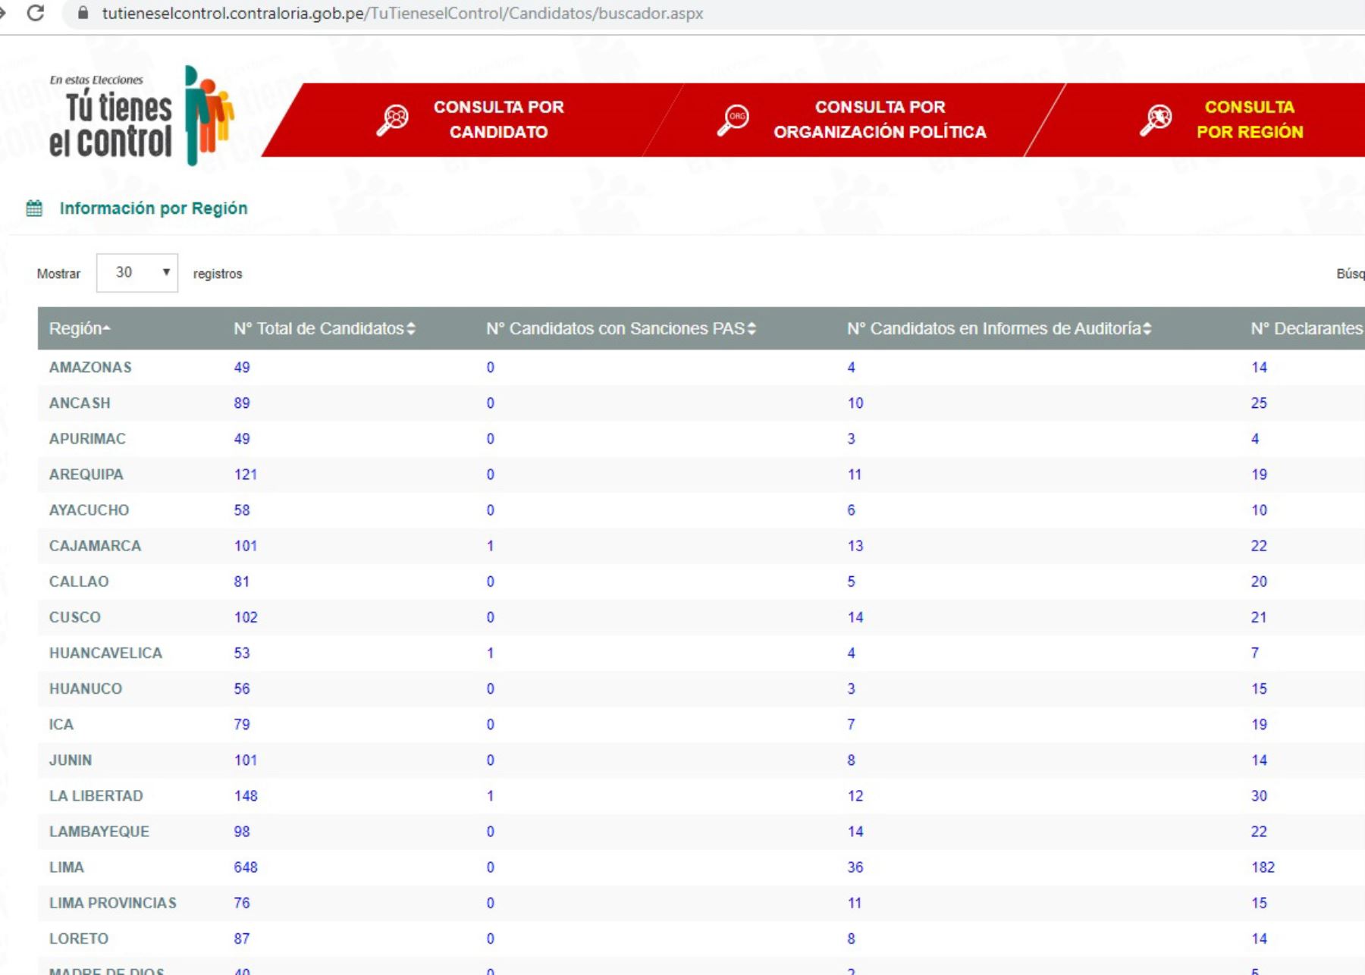Sort by N° Candidatos con Sanciones PAS
1365x975 pixels.
pyautogui.click(x=620, y=328)
